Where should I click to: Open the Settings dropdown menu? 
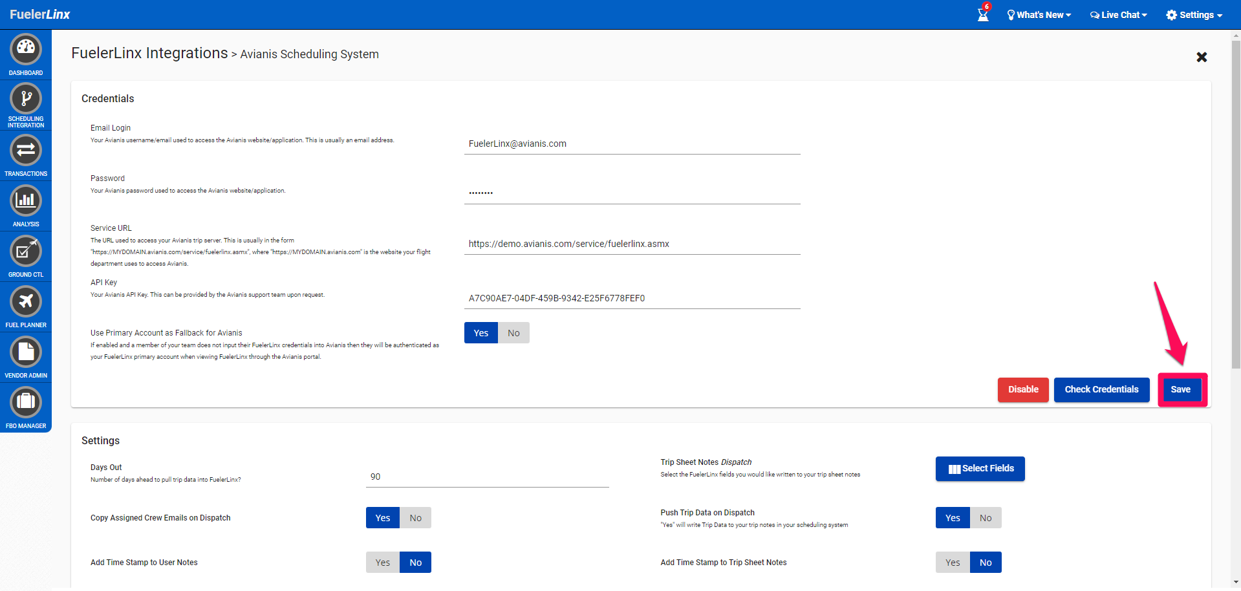pos(1194,15)
